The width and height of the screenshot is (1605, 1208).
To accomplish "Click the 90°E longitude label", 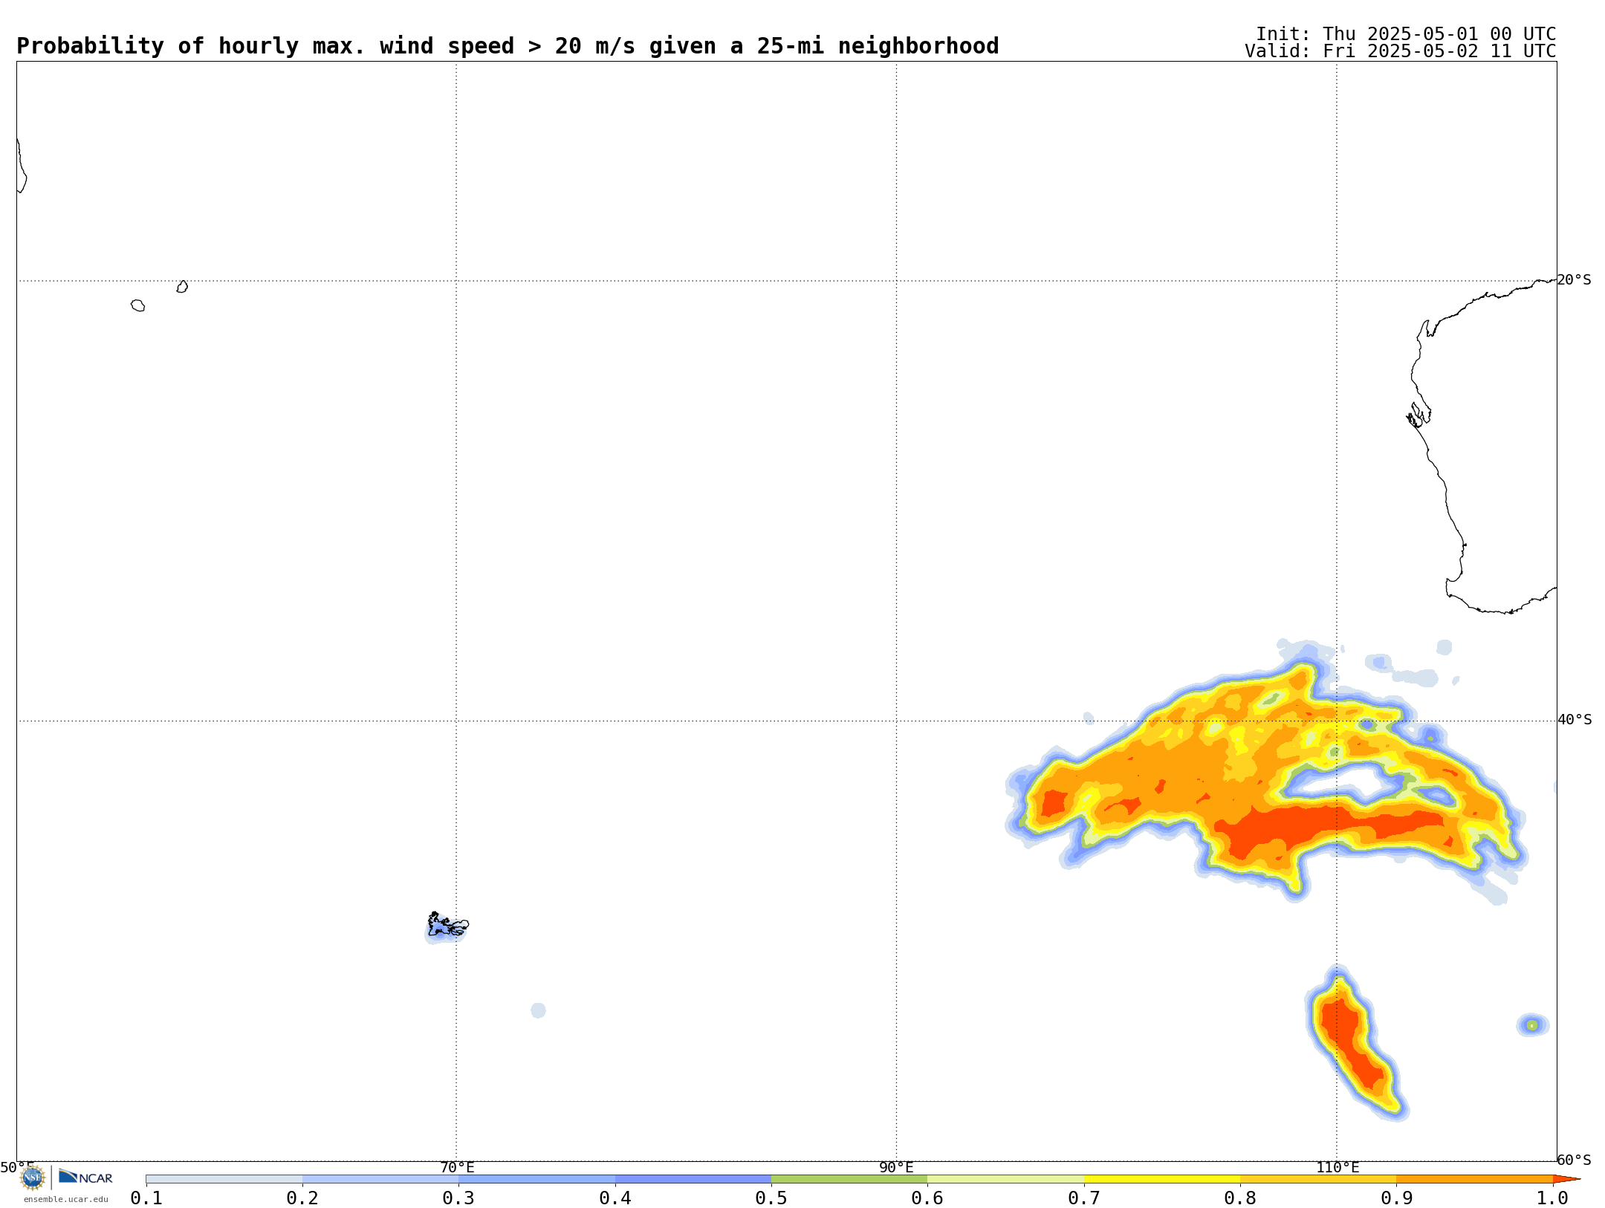I will coord(896,1167).
